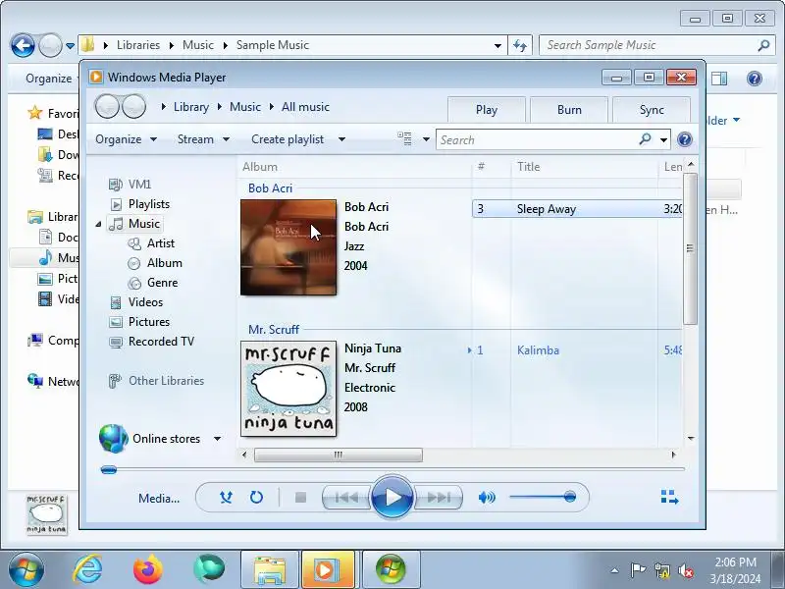This screenshot has height=589, width=785.
Task: Click the Mr. Scruff artist group heading
Action: tap(274, 330)
